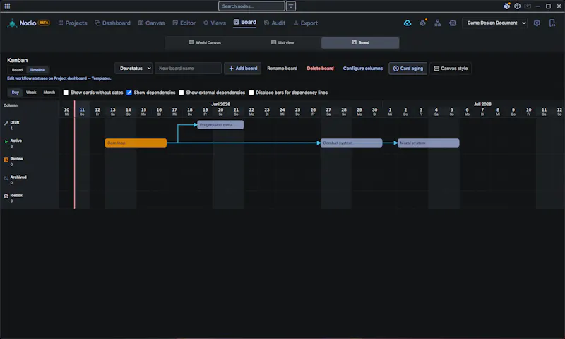Image resolution: width=565 pixels, height=339 pixels.
Task: Click the Icebox row icon
Action: (x=6, y=196)
